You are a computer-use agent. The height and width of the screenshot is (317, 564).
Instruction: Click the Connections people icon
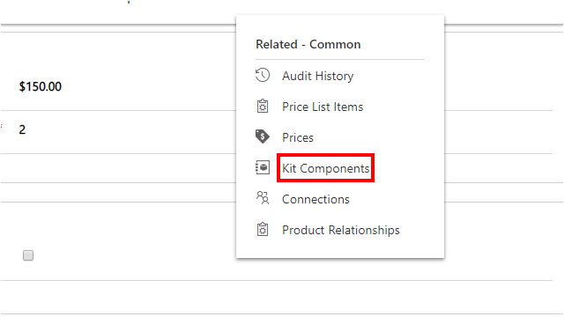[x=263, y=198]
